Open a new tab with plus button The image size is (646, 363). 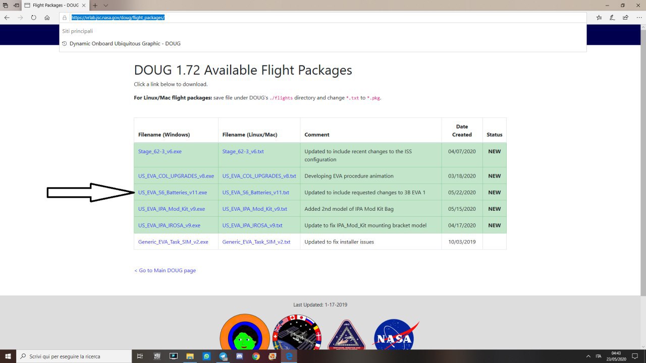(x=95, y=5)
